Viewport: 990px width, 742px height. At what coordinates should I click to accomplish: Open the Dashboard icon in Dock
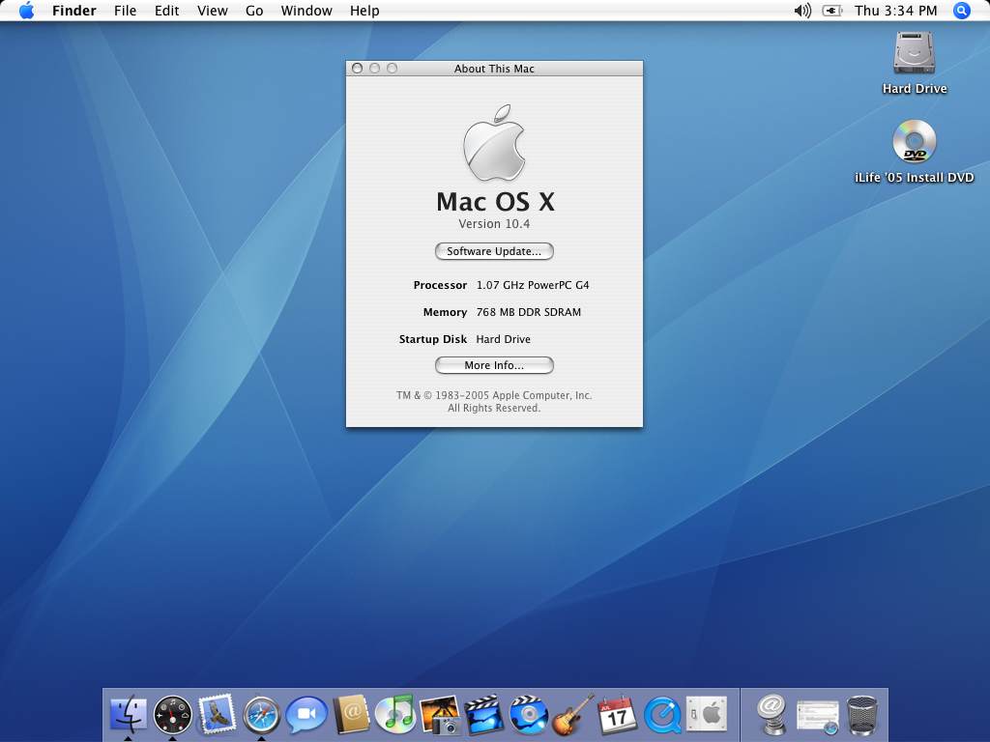173,716
